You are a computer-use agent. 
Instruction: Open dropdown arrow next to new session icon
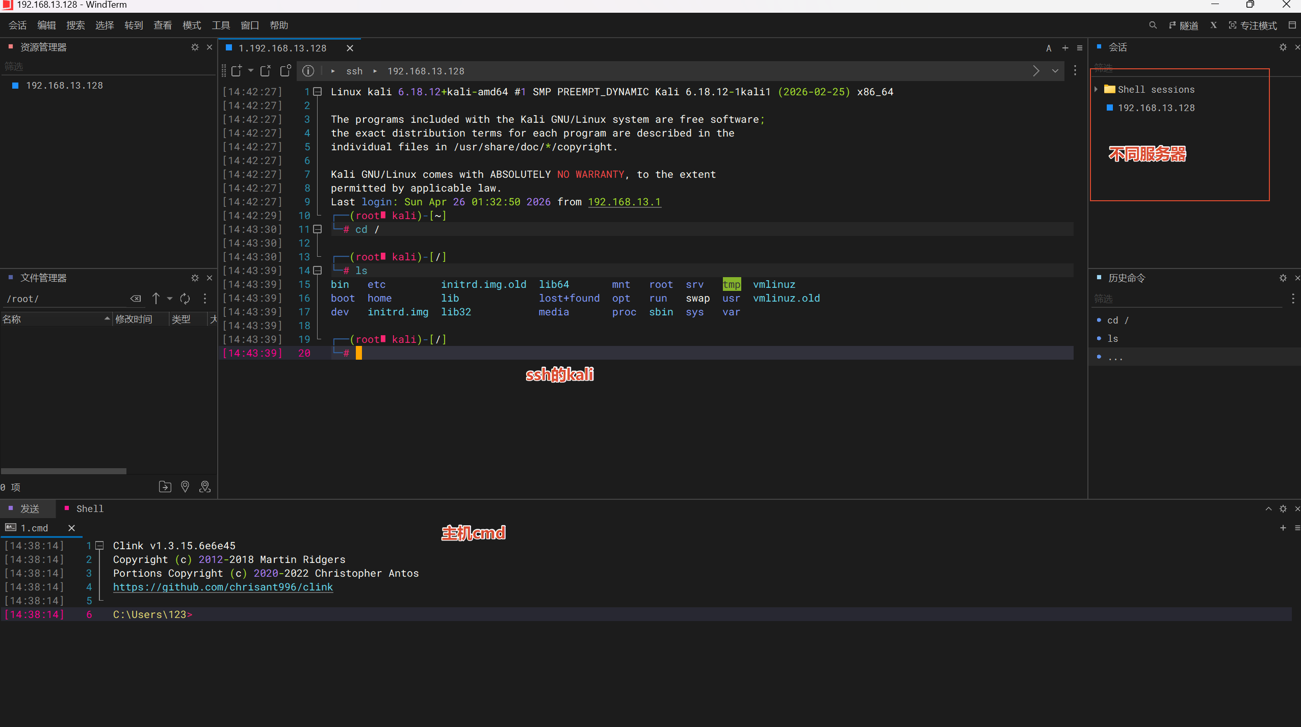pyautogui.click(x=251, y=70)
